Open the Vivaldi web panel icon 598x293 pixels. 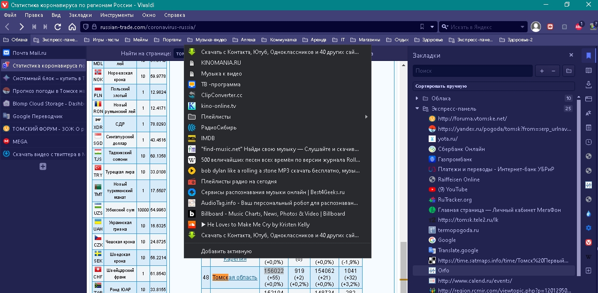tap(589, 242)
